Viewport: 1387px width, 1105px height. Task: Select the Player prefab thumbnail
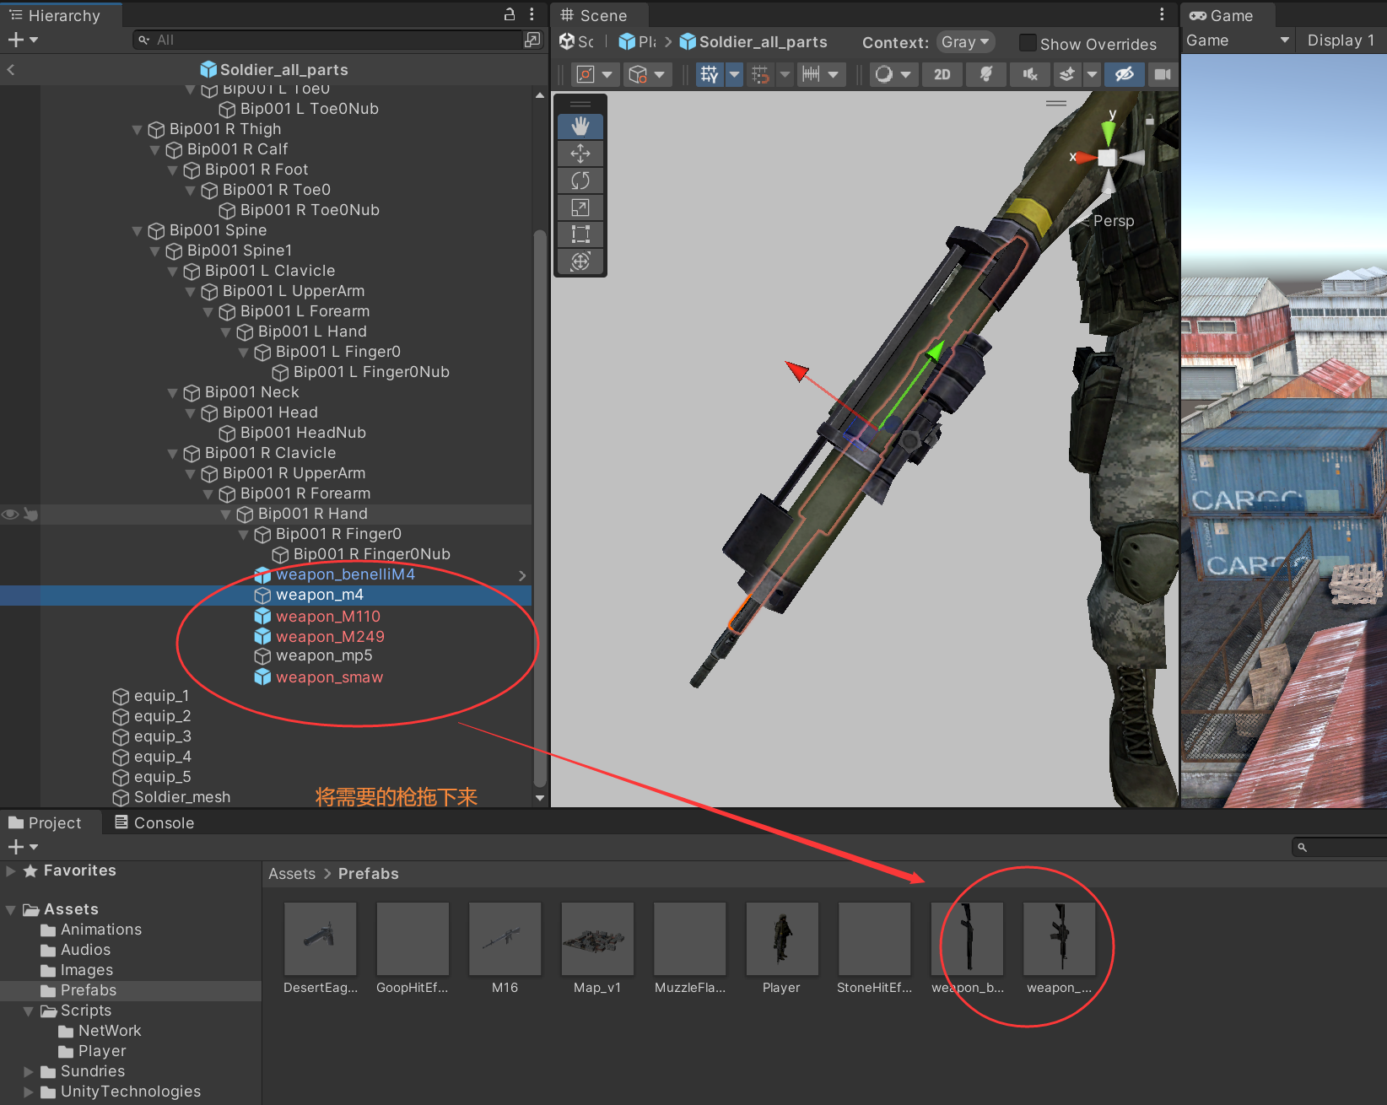point(782,939)
